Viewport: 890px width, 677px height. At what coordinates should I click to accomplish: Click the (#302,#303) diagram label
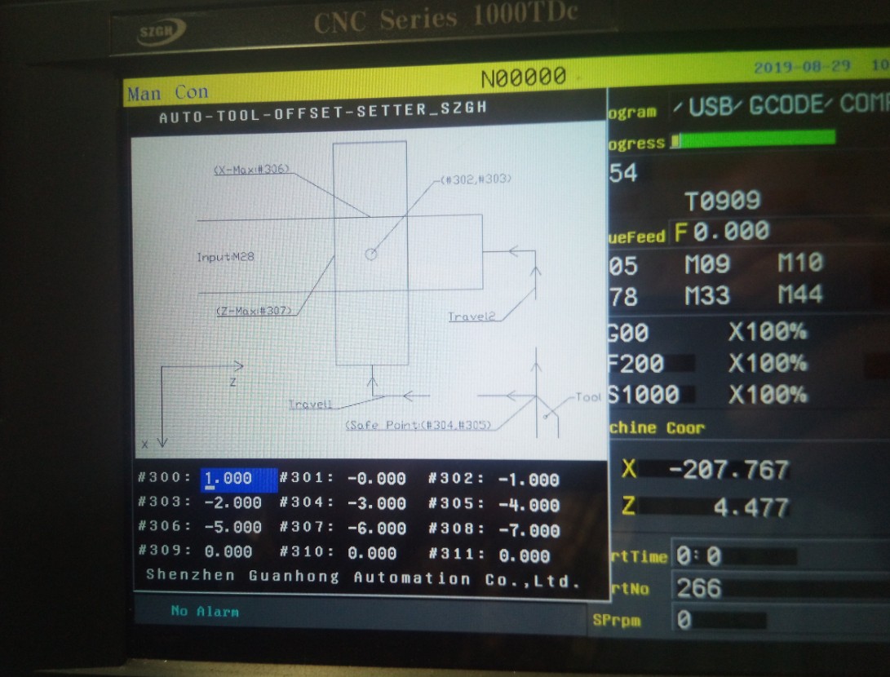(x=476, y=179)
